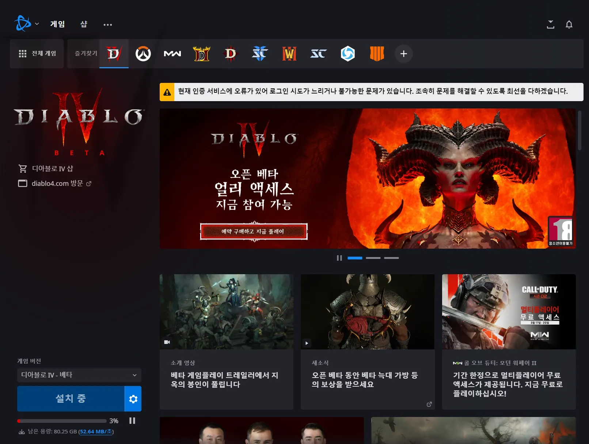Select the Modern Warfare favorite icon
The width and height of the screenshot is (589, 444).
[x=172, y=54]
